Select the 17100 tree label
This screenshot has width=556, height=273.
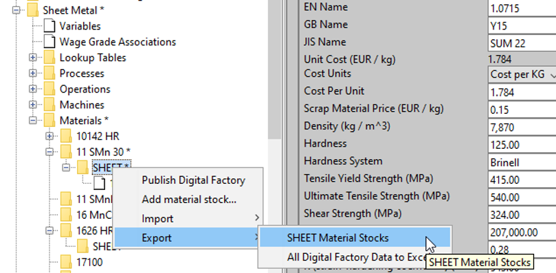pyautogui.click(x=89, y=263)
